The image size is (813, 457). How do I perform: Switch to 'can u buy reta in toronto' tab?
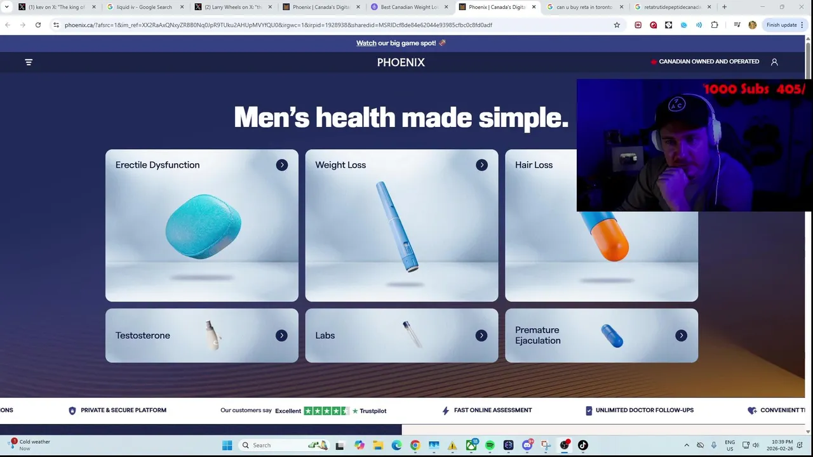(x=584, y=7)
